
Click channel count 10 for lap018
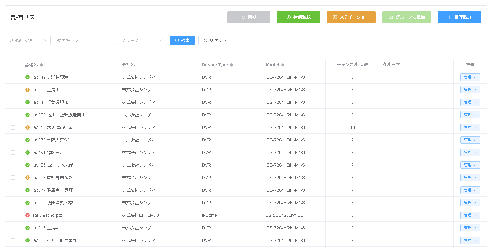pos(352,127)
